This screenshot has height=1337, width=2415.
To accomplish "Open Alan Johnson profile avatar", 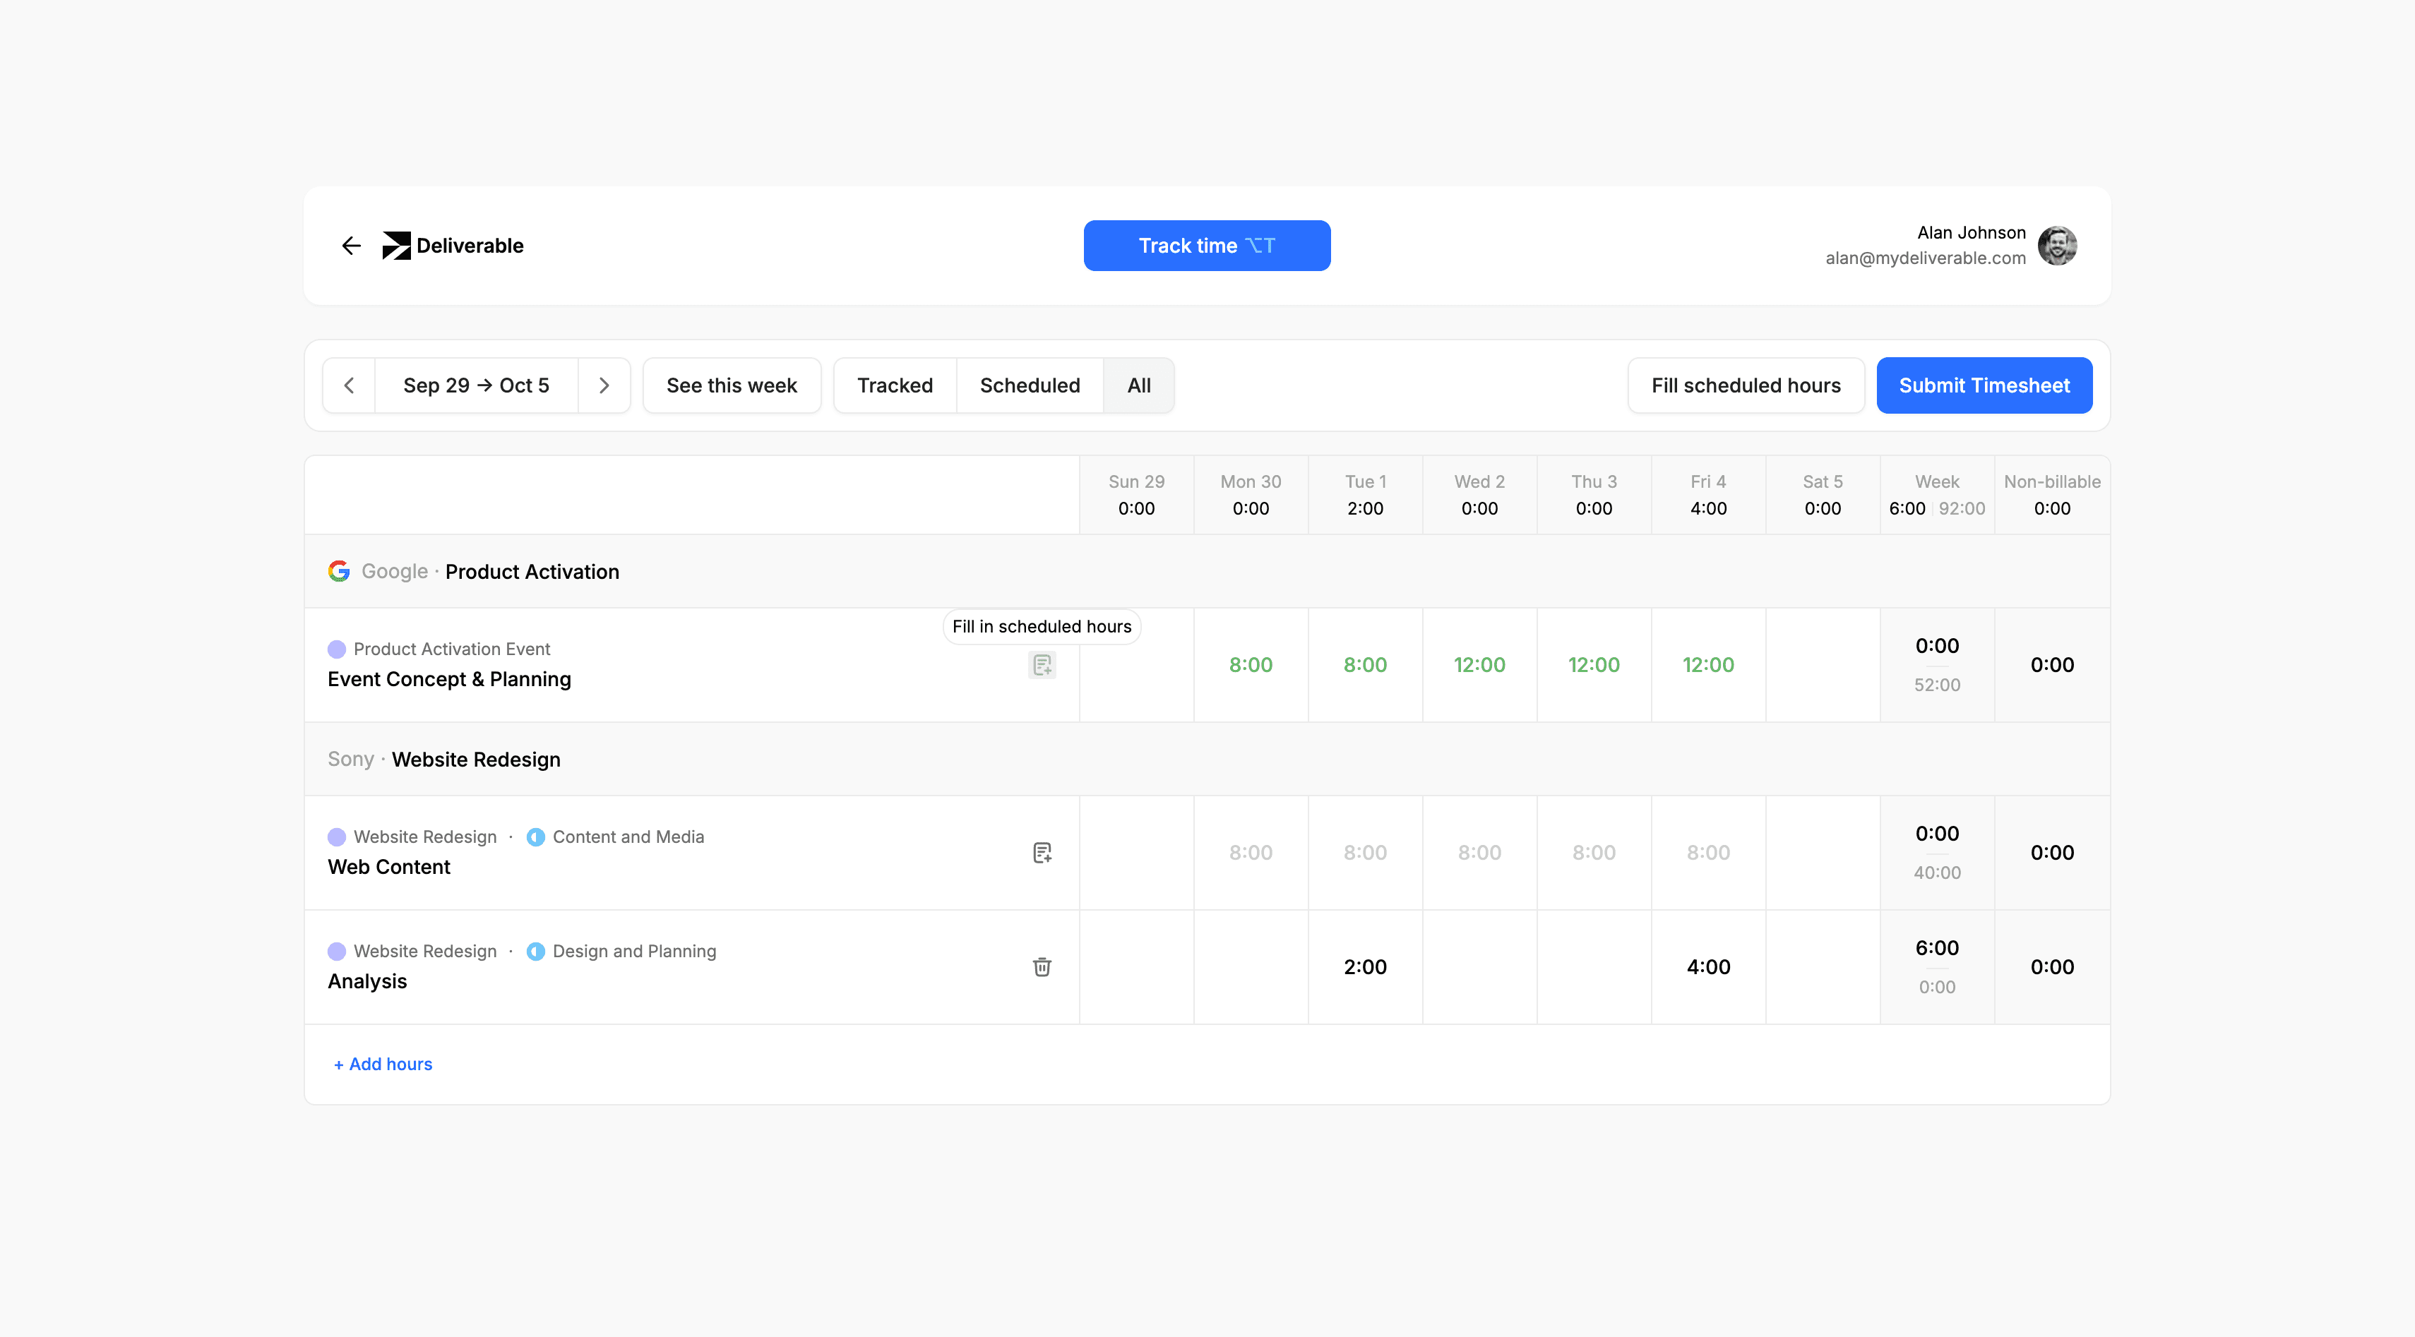I will (x=2057, y=246).
